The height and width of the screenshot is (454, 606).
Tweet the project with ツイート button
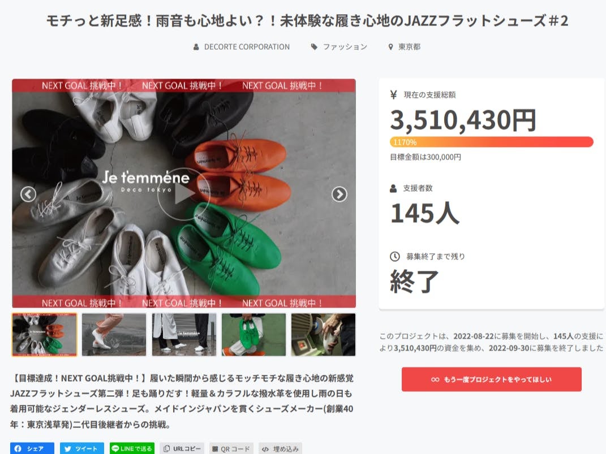(82, 448)
